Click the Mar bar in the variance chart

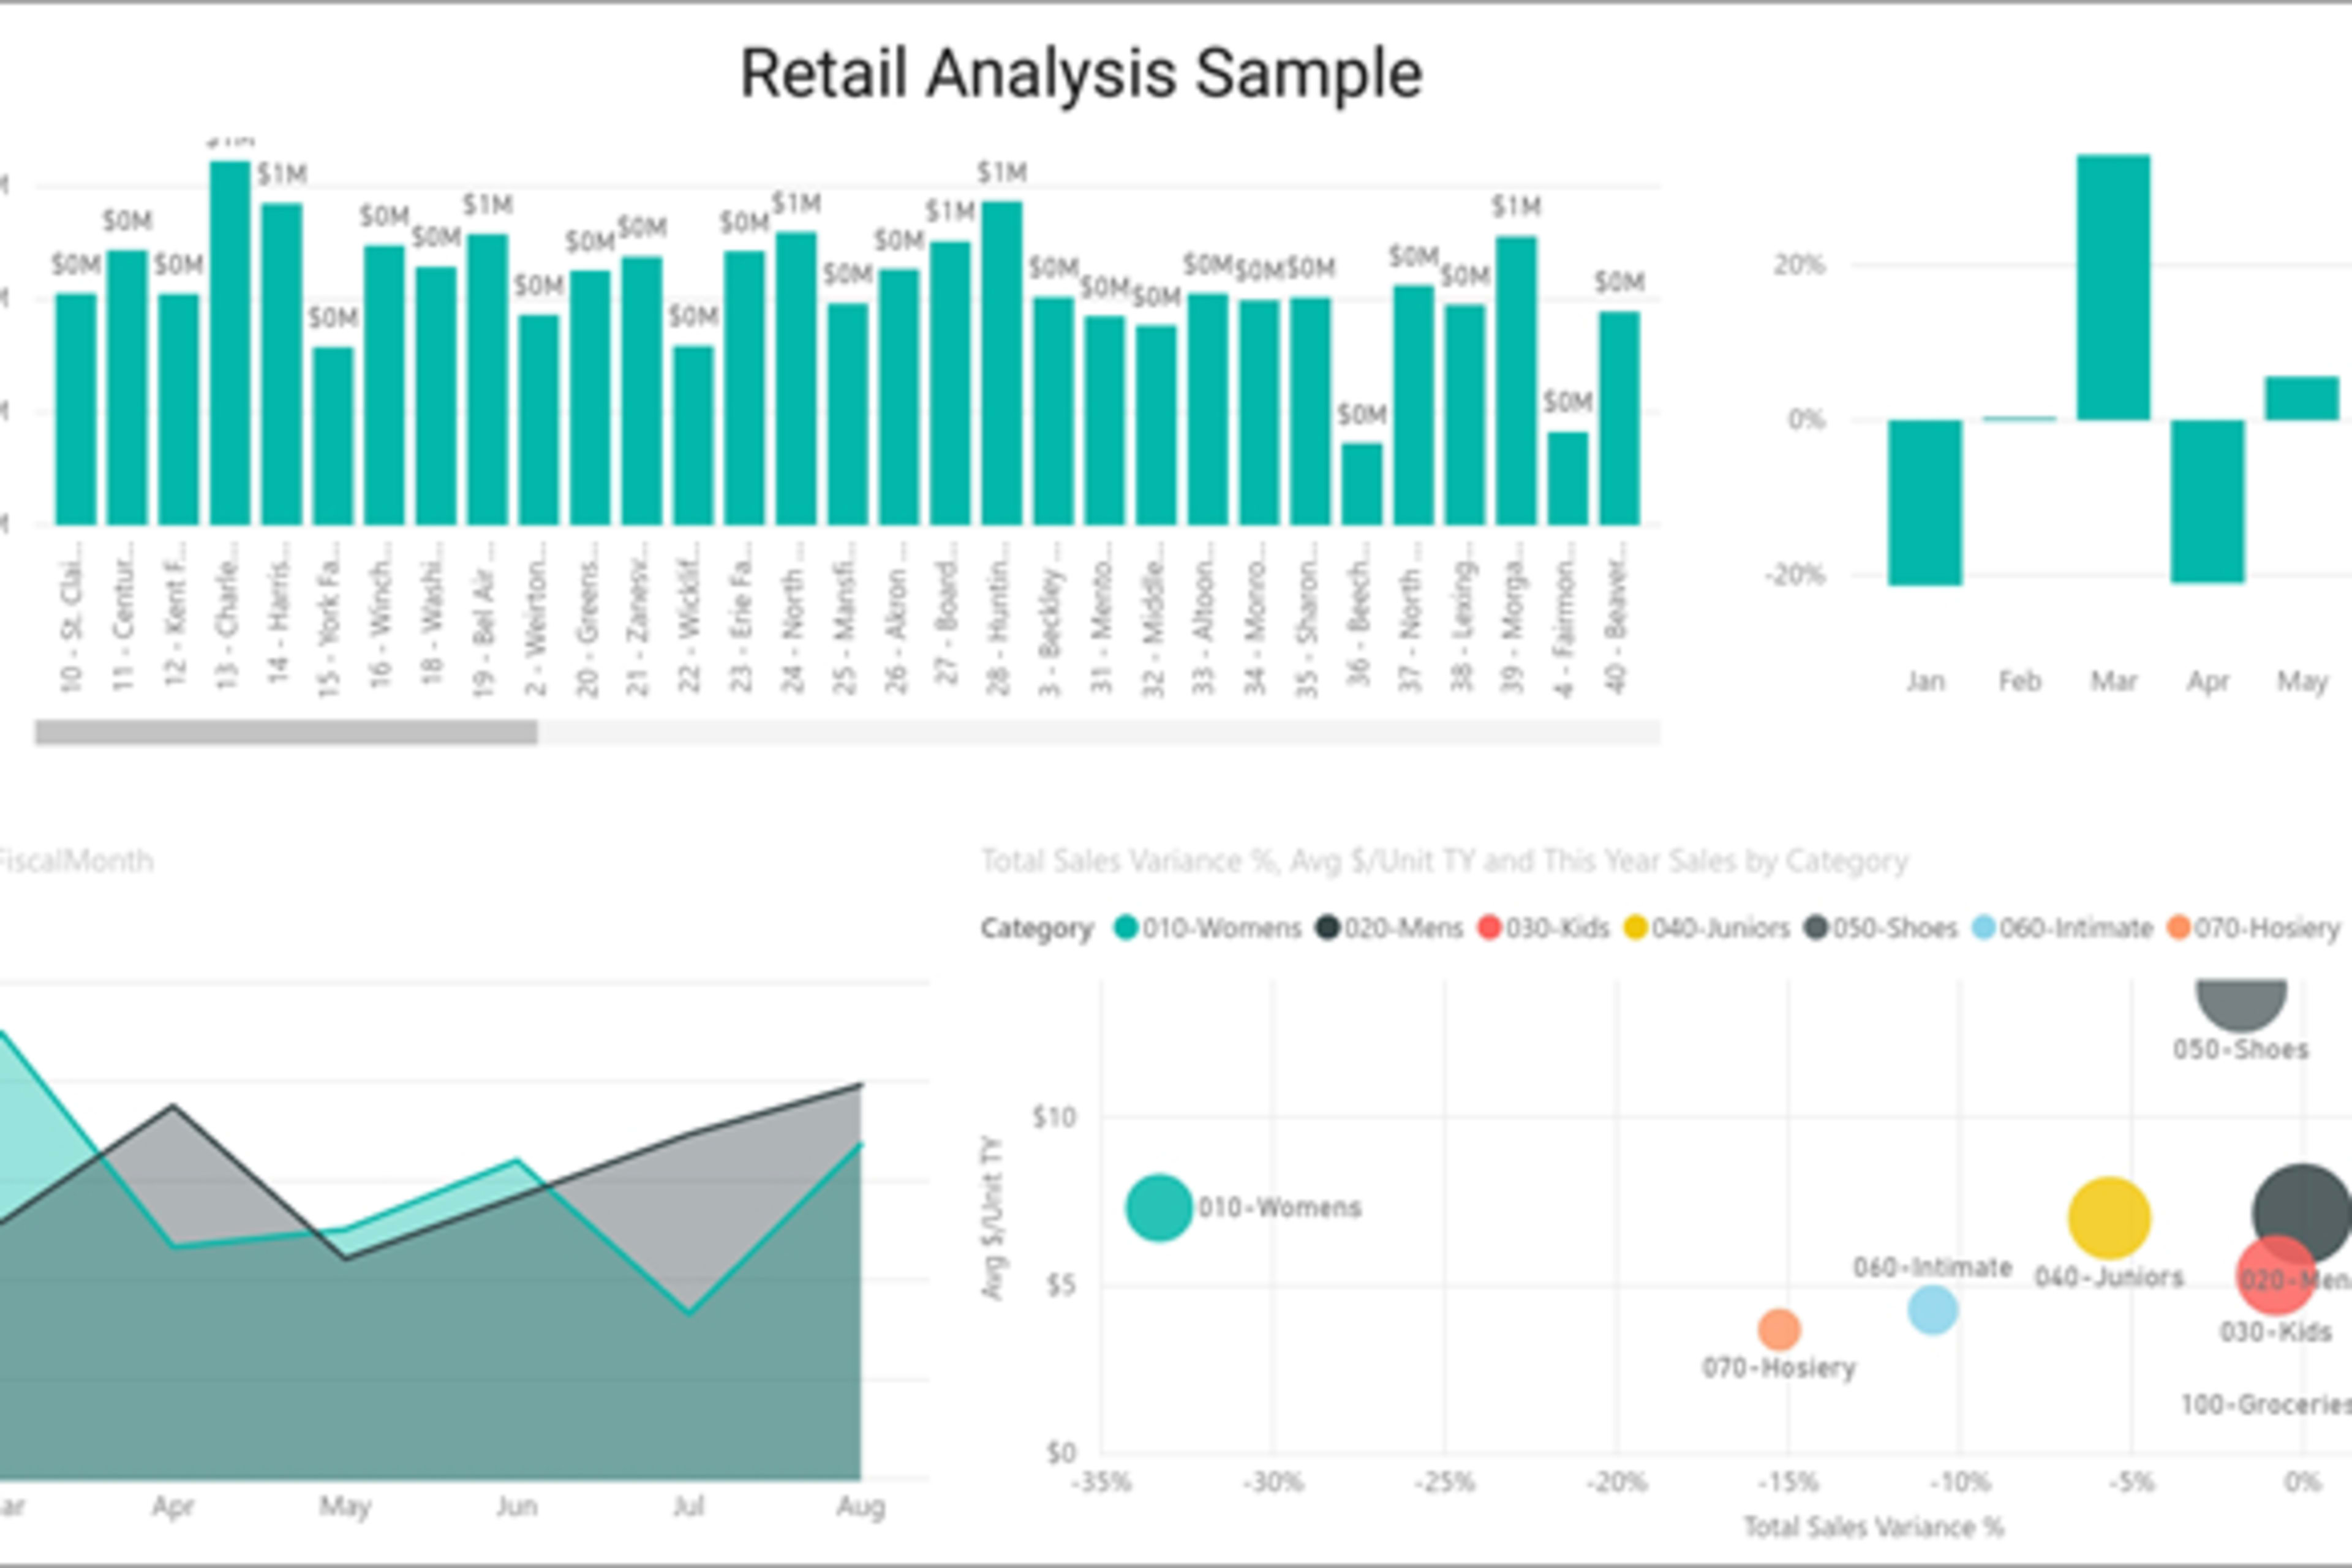point(2113,287)
